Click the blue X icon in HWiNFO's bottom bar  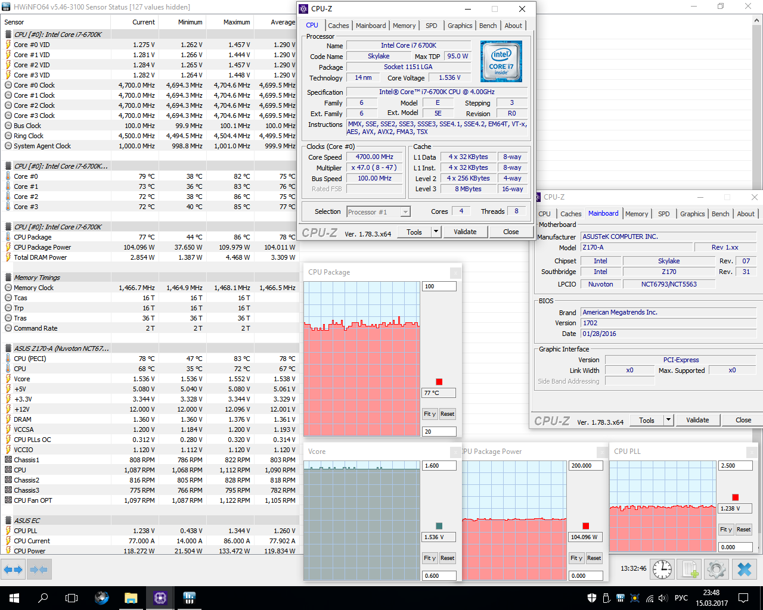[x=745, y=569]
